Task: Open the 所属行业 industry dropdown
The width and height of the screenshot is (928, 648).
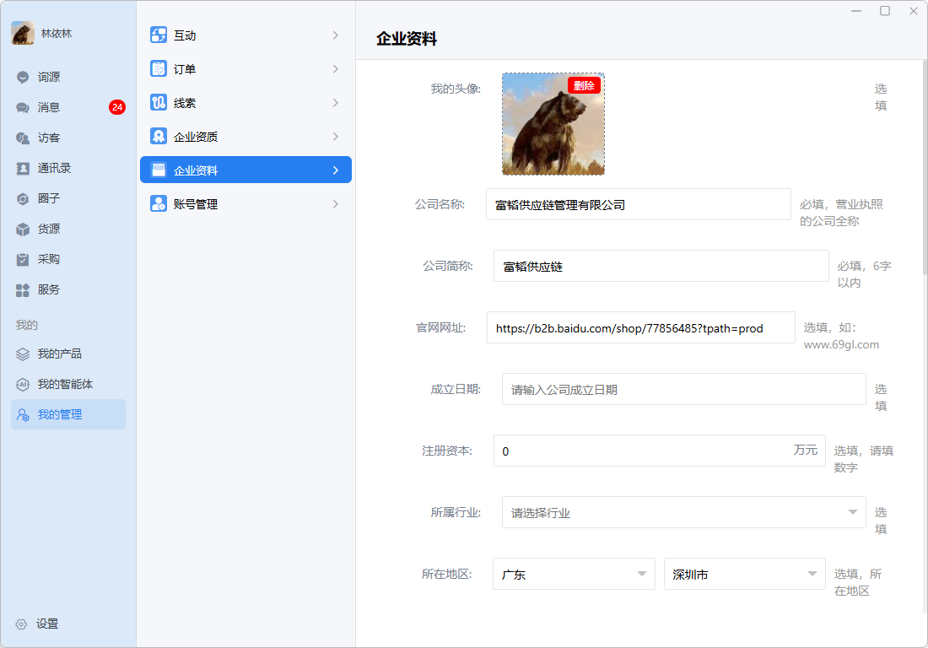Action: [683, 512]
